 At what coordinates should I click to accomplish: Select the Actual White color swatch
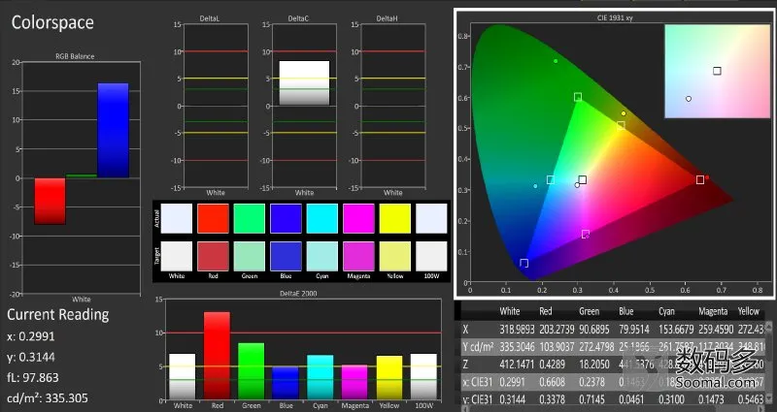point(177,218)
